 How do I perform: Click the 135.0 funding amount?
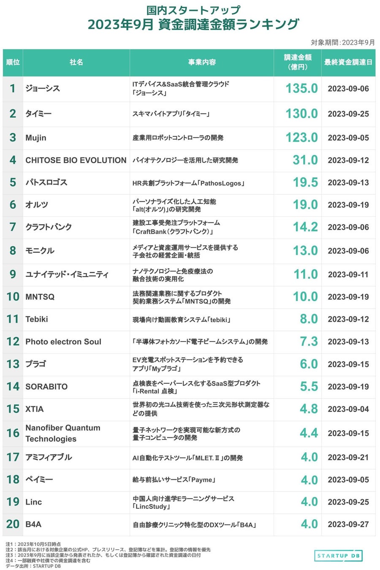301,89
